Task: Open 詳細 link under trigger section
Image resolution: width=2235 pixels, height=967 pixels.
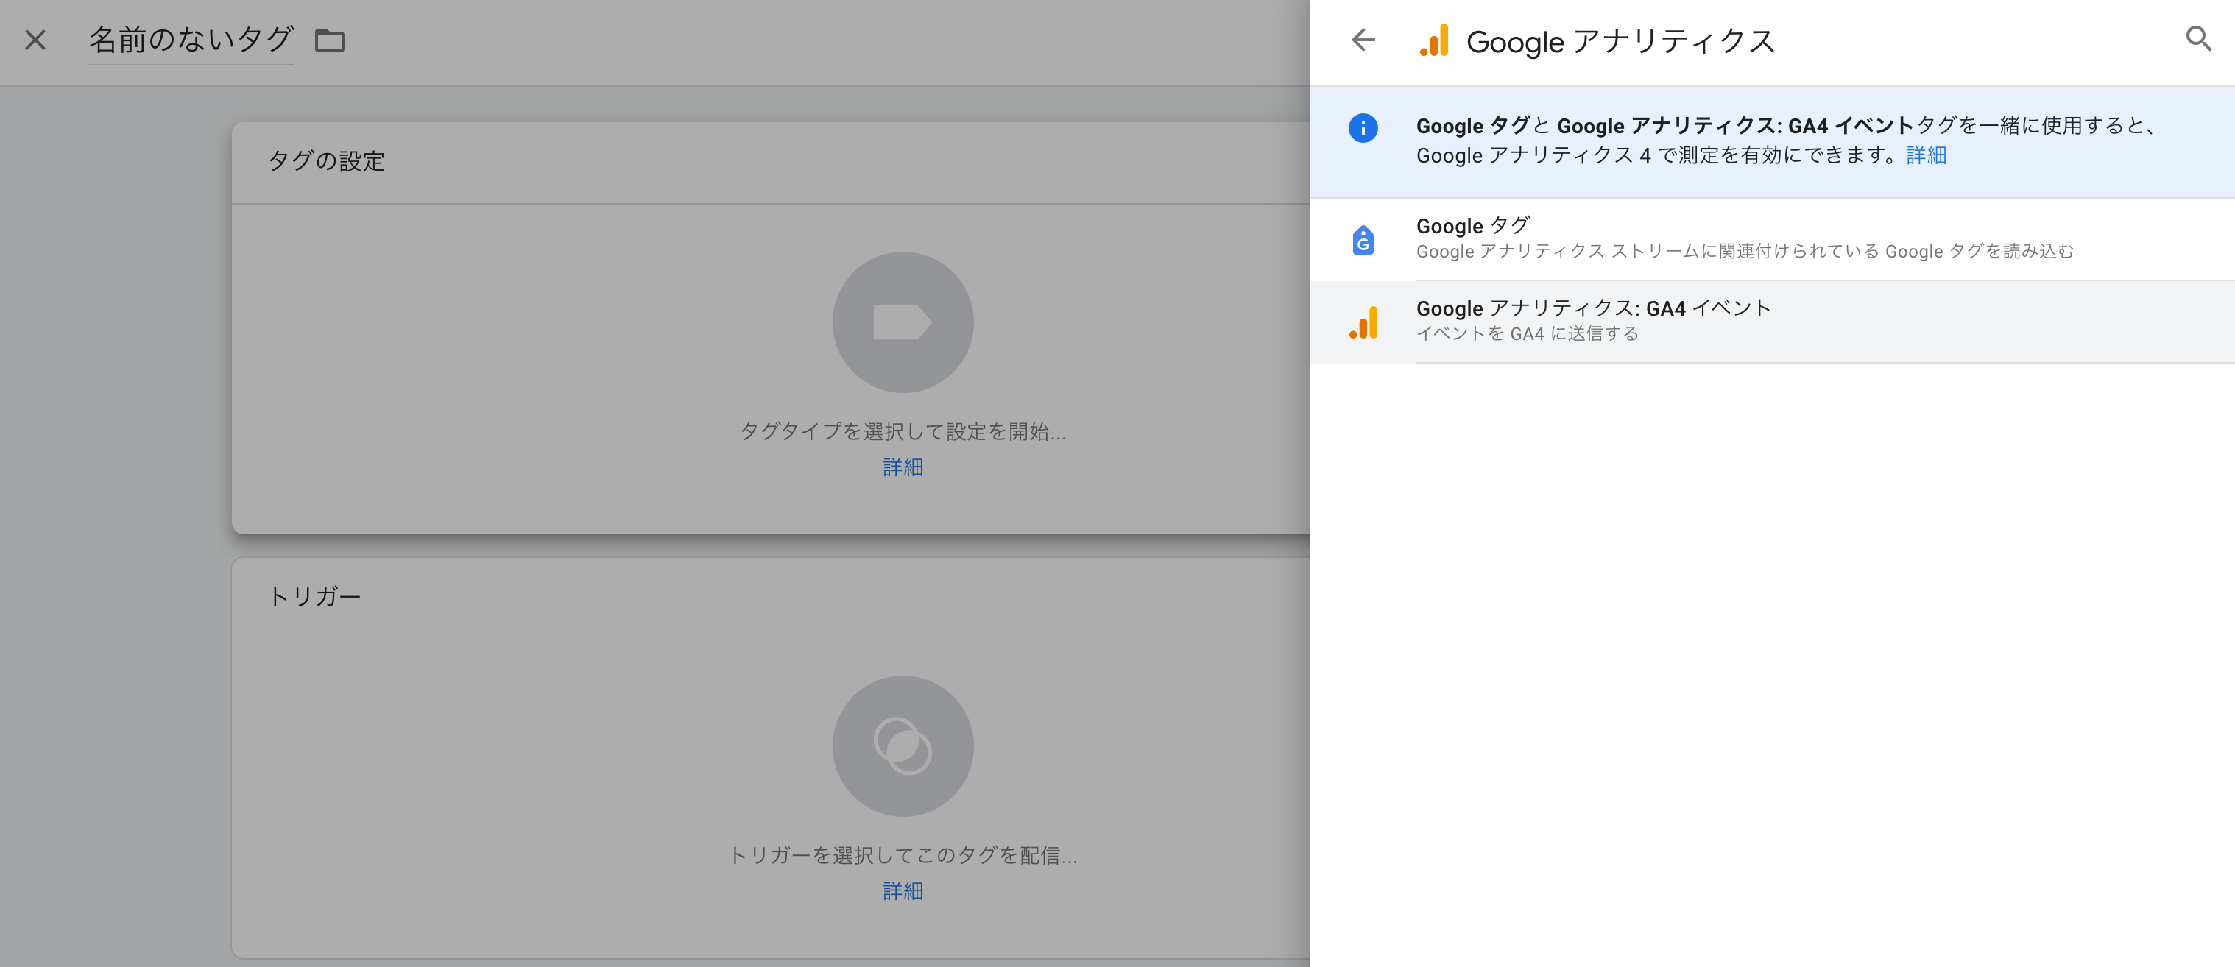Action: pyautogui.click(x=903, y=890)
